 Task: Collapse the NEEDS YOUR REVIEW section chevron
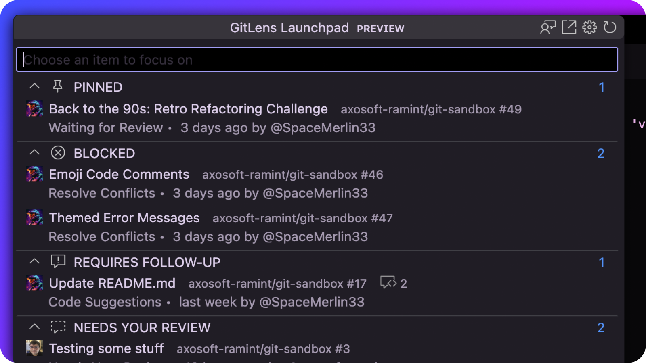point(35,327)
